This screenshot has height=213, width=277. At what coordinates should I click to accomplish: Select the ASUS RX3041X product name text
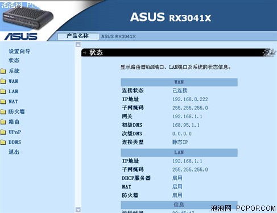click(x=118, y=36)
